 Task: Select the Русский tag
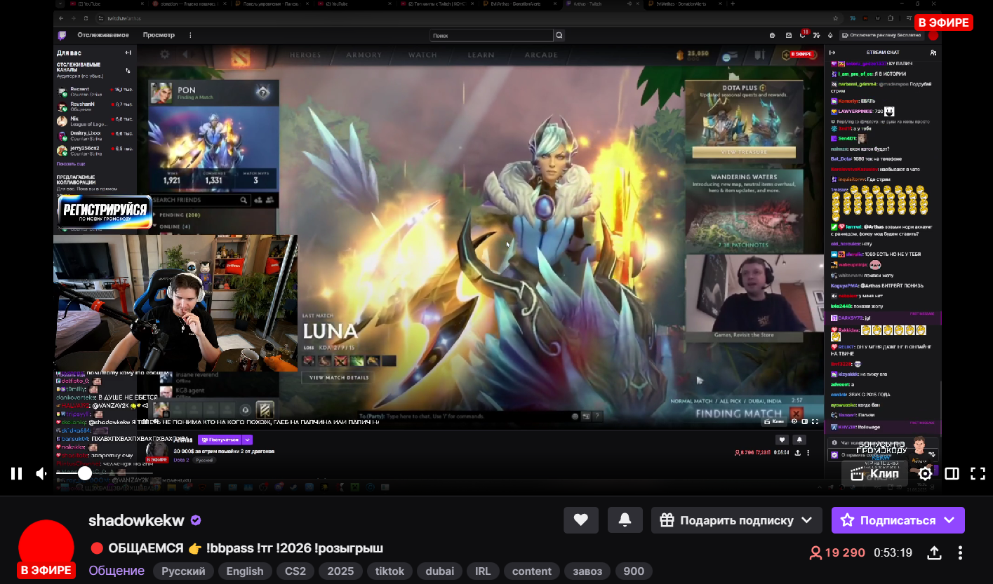pos(183,571)
